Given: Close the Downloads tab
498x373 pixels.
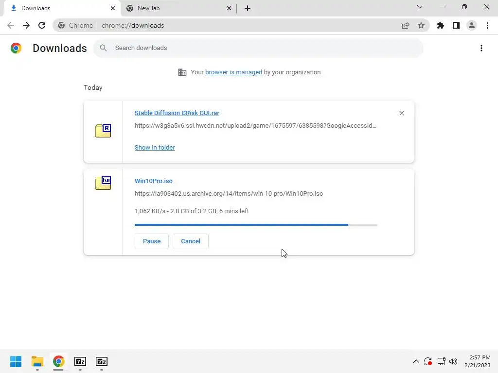Looking at the screenshot, I should (x=113, y=8).
